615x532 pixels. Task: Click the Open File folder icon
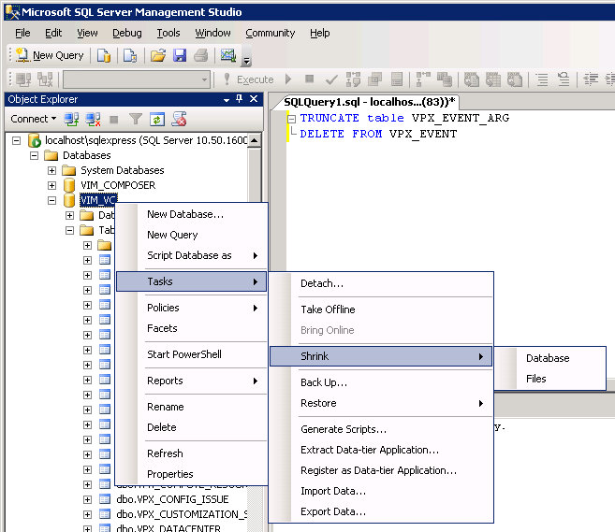click(x=158, y=55)
